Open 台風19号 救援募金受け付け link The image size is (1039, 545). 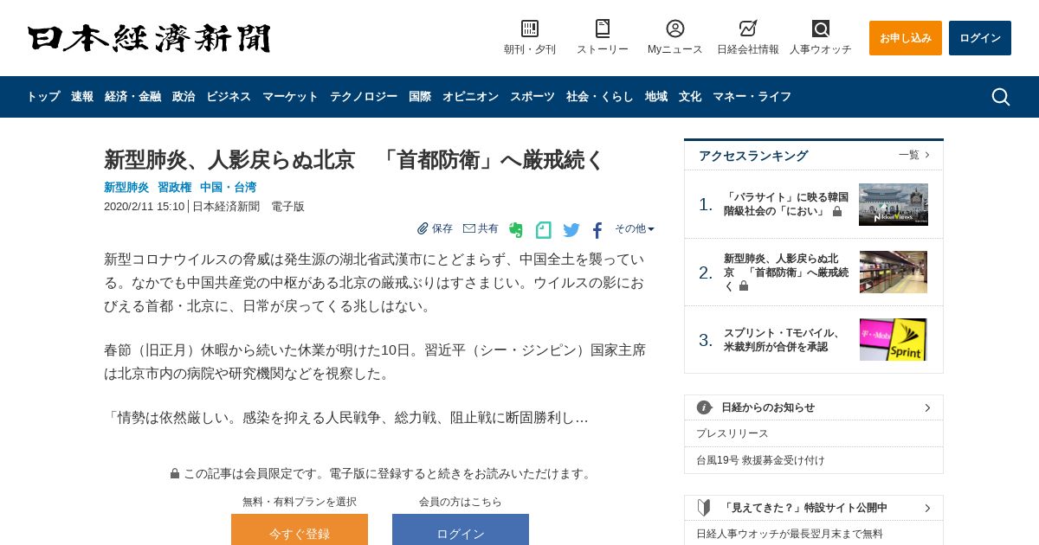coord(760,460)
